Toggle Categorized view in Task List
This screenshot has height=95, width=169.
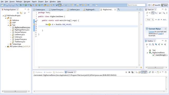point(153,13)
